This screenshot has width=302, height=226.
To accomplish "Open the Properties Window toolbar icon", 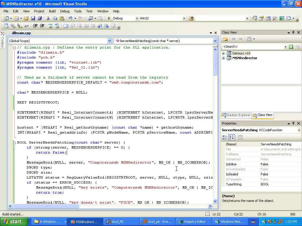I will pyautogui.click(x=261, y=18).
